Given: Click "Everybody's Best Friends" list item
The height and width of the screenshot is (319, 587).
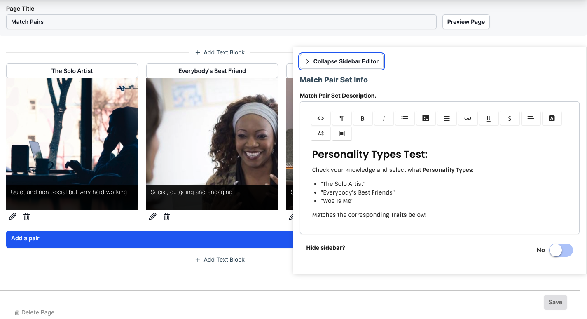Looking at the screenshot, I should pos(358,192).
